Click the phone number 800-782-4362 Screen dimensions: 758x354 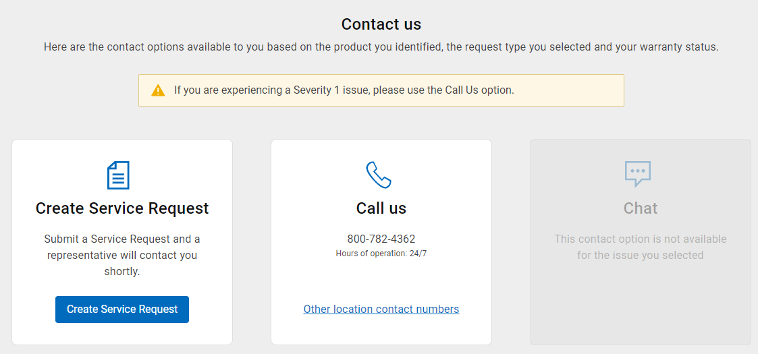pos(381,239)
